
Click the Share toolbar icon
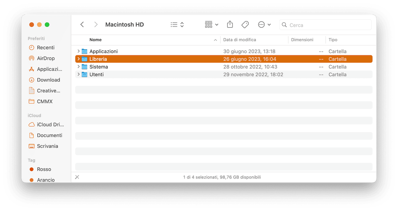pyautogui.click(x=230, y=25)
